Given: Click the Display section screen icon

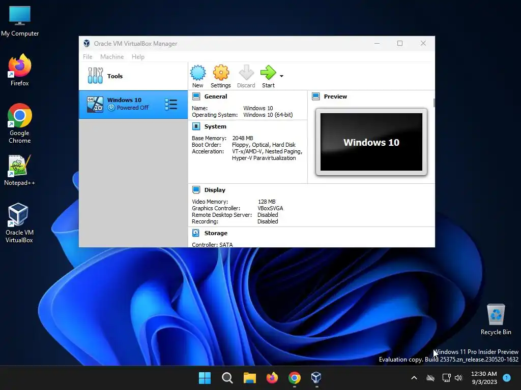Looking at the screenshot, I should point(196,190).
